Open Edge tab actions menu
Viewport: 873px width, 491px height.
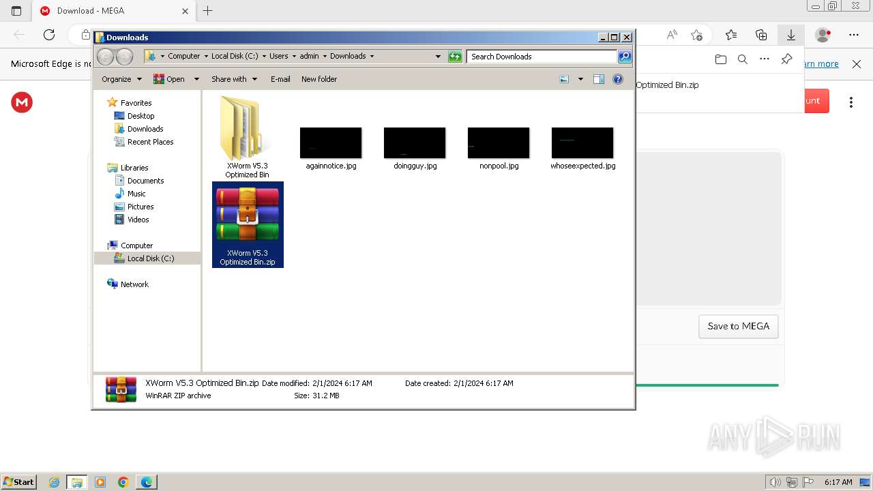[x=16, y=11]
